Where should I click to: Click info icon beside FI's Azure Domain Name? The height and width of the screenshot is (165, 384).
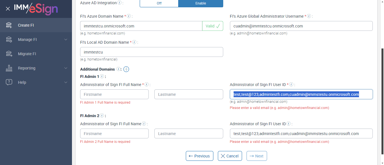(129, 16)
